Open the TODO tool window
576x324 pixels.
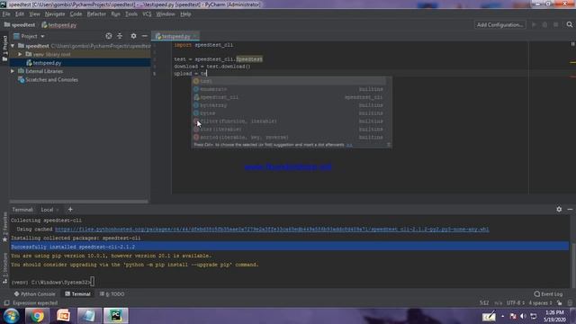tap(112, 294)
